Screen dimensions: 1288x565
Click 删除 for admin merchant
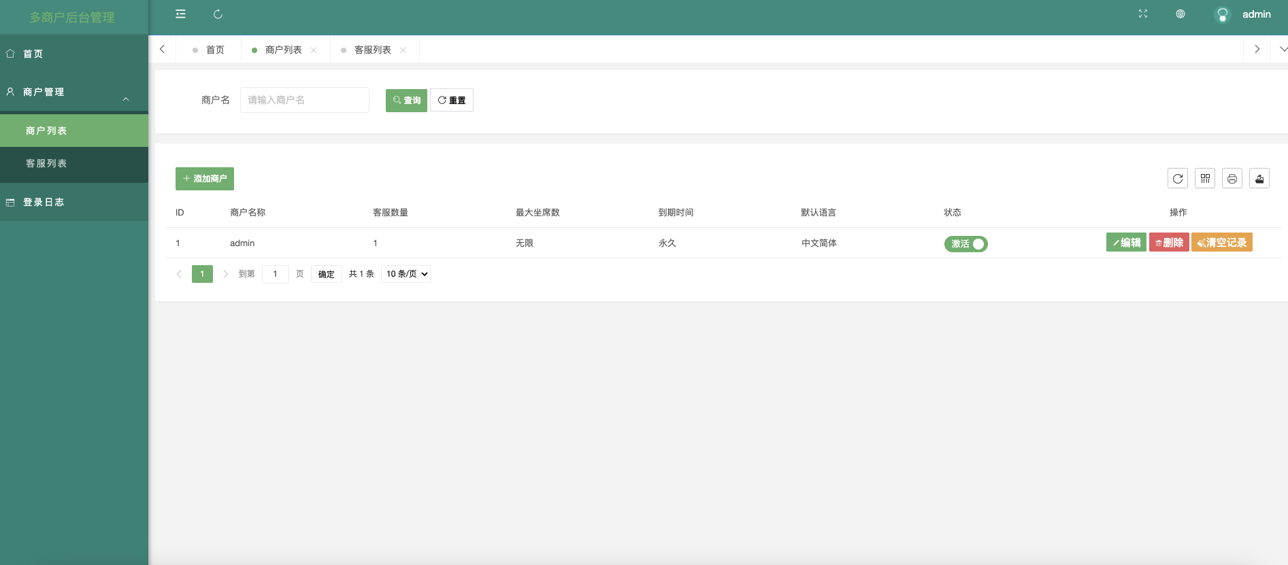coord(1169,243)
